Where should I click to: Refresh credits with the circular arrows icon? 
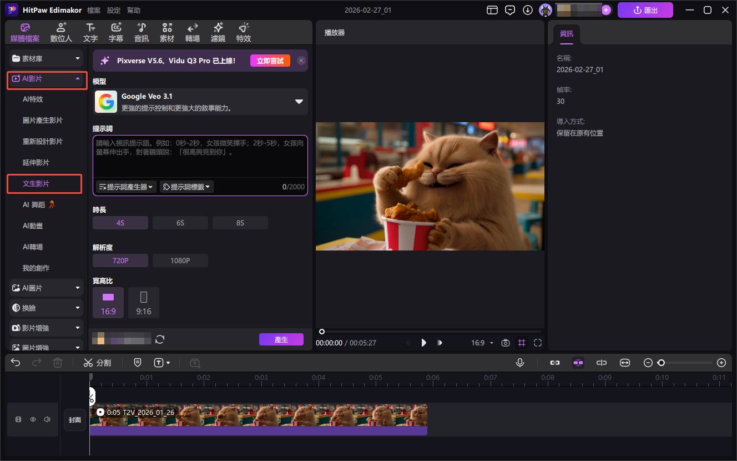click(160, 339)
